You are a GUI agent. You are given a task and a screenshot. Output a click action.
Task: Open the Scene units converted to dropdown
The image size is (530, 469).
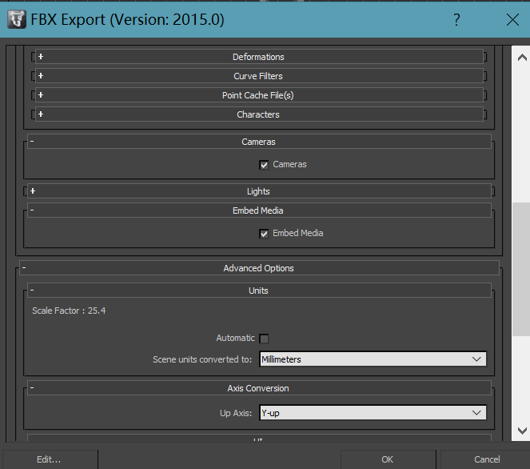pyautogui.click(x=373, y=359)
